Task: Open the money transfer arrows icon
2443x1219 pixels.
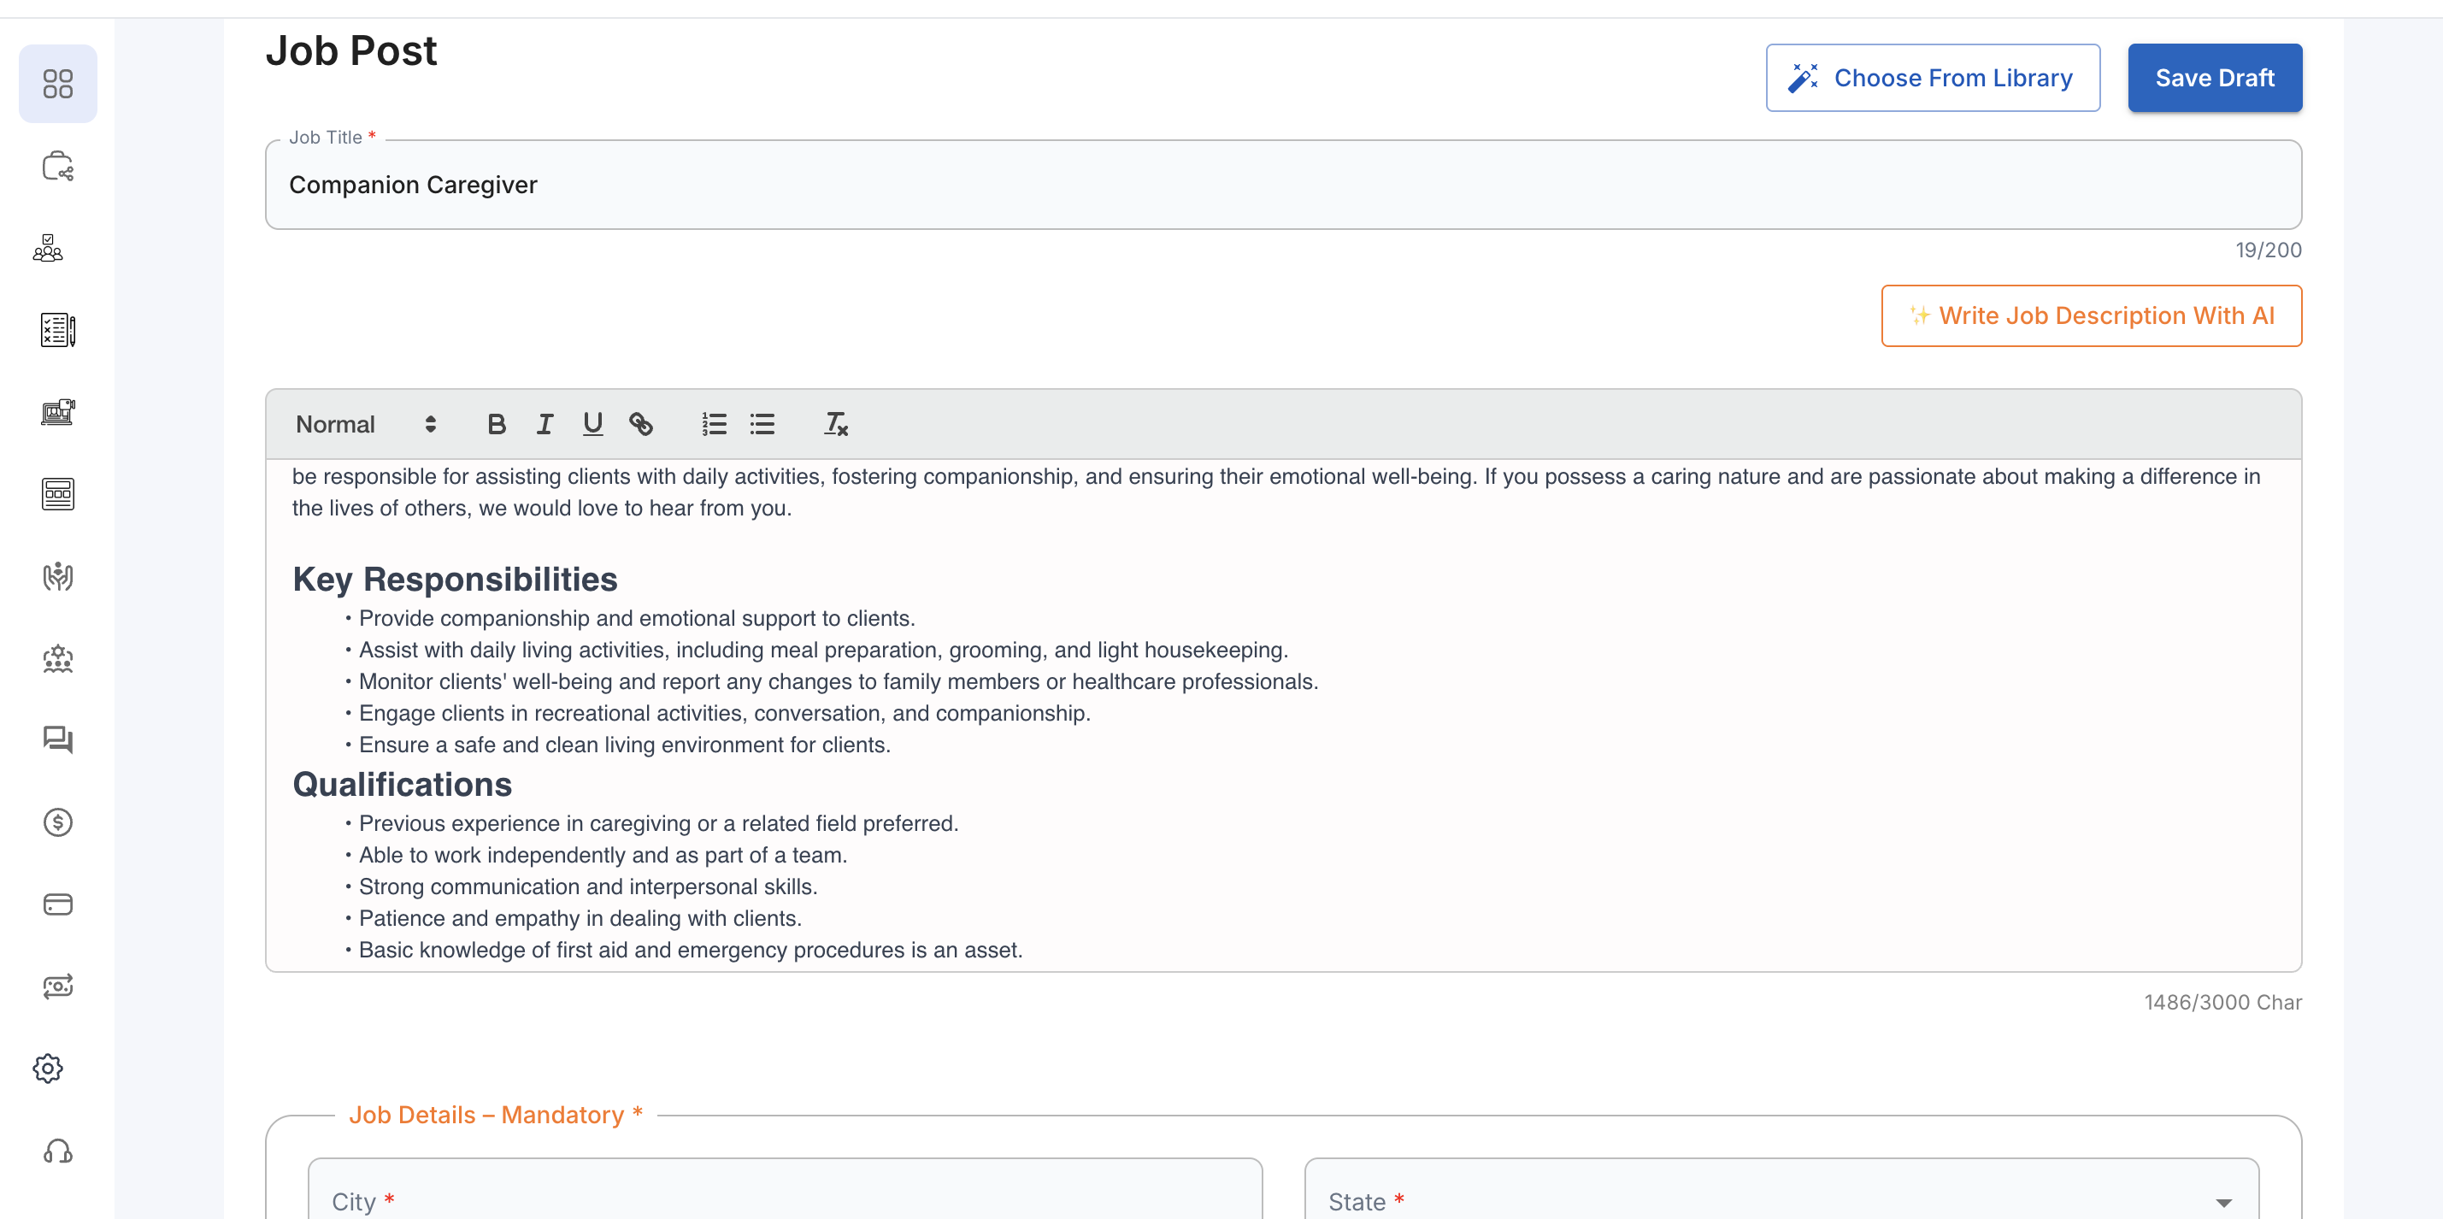Action: point(58,986)
